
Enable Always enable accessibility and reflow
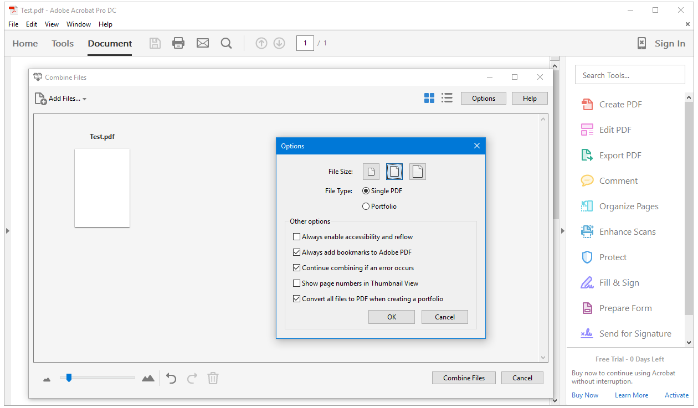pos(297,237)
